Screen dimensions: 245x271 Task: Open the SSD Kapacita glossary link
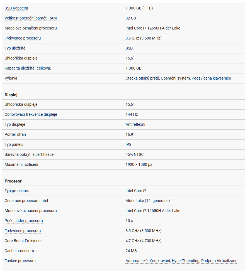click(x=16, y=8)
